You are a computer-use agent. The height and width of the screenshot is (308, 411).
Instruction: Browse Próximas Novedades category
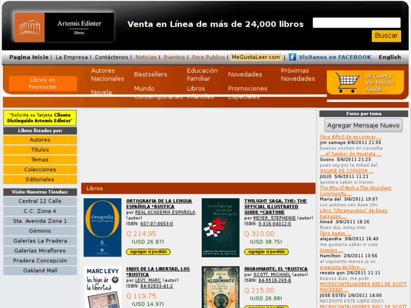(x=298, y=75)
